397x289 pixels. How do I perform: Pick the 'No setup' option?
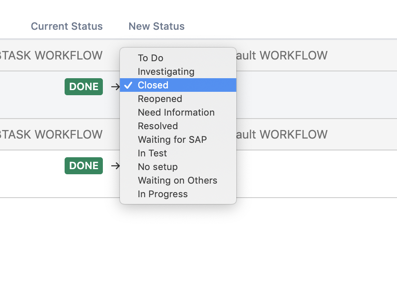(178, 167)
